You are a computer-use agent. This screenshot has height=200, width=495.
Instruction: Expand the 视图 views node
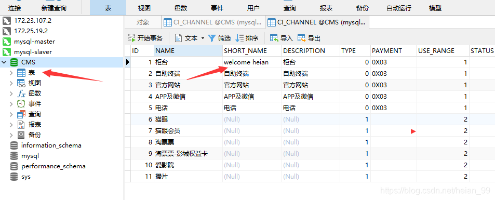[x=11, y=83]
